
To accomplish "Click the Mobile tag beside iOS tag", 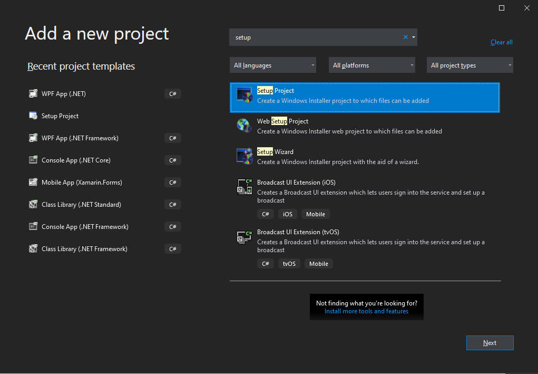I will coord(315,214).
